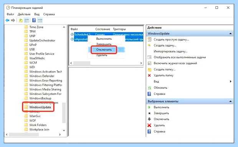Click the Forward arrow toolbar icon

pos(13,20)
